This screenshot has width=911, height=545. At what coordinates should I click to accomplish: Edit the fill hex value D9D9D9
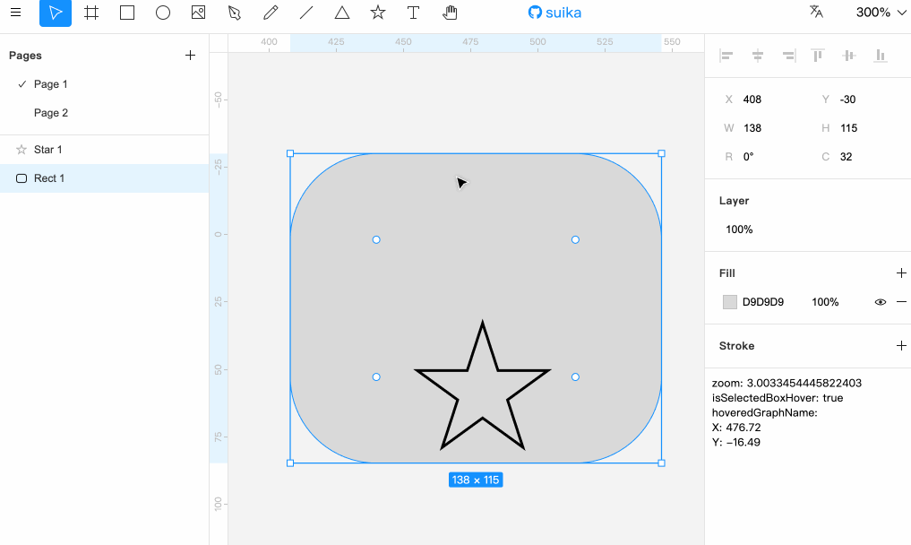(763, 302)
